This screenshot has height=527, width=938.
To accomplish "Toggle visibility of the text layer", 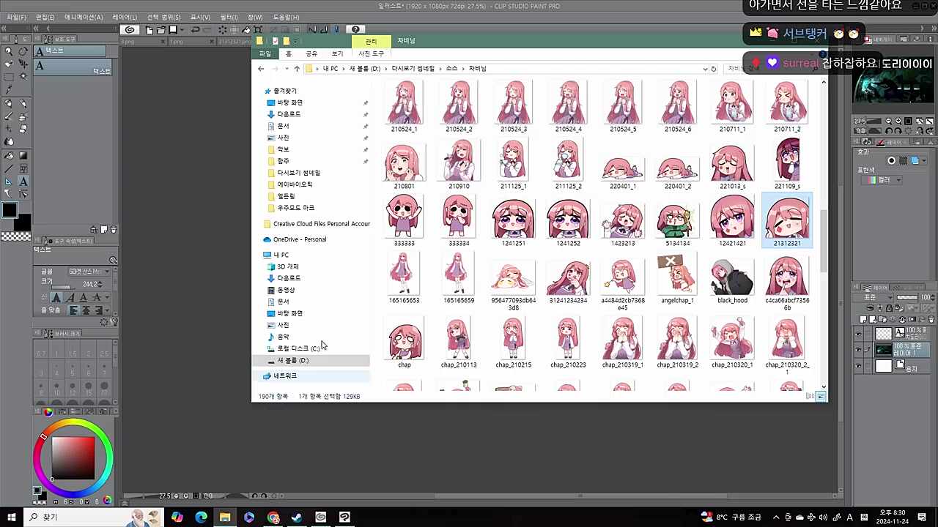I will [x=857, y=334].
